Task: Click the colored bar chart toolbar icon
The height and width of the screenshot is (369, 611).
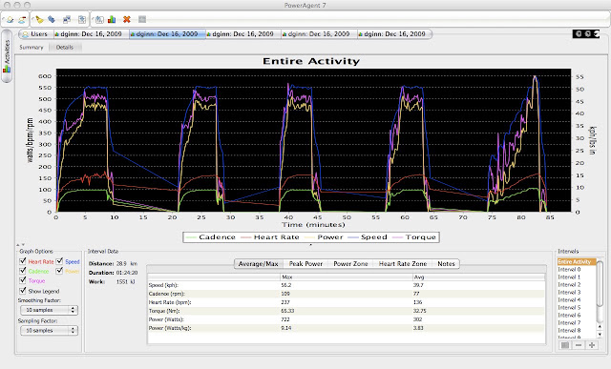Action: tap(112, 19)
